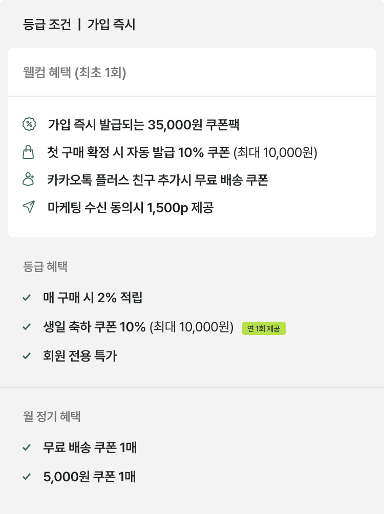Click the 등급 조건 | 가입 즉시 heading
Image resolution: width=384 pixels, height=514 pixels.
79,25
